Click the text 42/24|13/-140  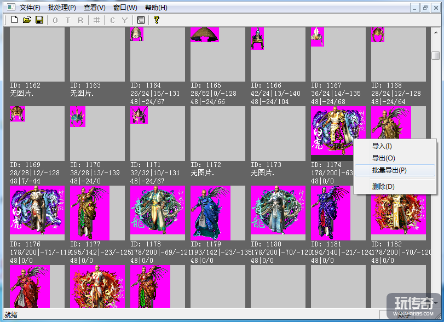pos(275,94)
